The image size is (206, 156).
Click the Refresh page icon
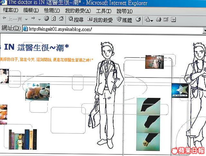[x=53, y=19]
